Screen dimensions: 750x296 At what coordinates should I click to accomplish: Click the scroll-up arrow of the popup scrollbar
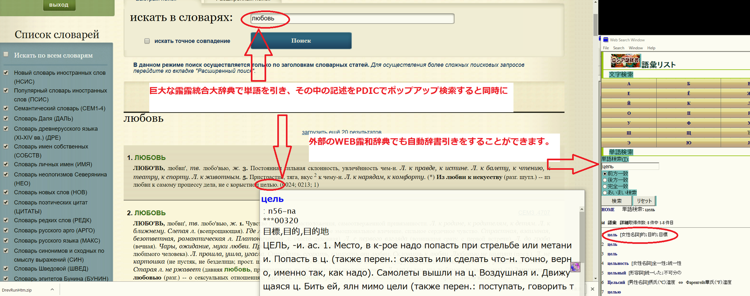582,209
